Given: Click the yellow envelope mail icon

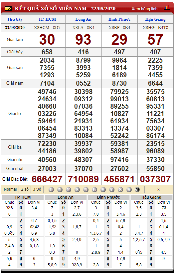Looking at the screenshot, I should [x=8, y=9].
